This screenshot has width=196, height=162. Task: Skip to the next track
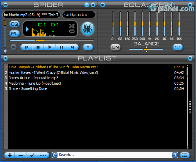[73, 47]
